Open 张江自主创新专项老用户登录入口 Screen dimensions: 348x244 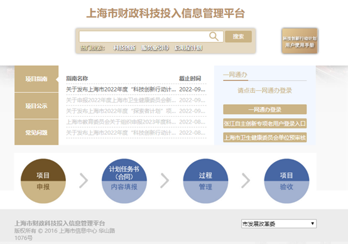[x=265, y=124]
